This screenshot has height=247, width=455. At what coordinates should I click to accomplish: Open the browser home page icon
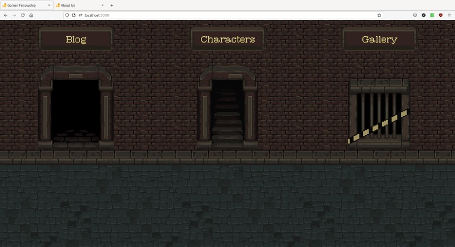[x=31, y=15]
